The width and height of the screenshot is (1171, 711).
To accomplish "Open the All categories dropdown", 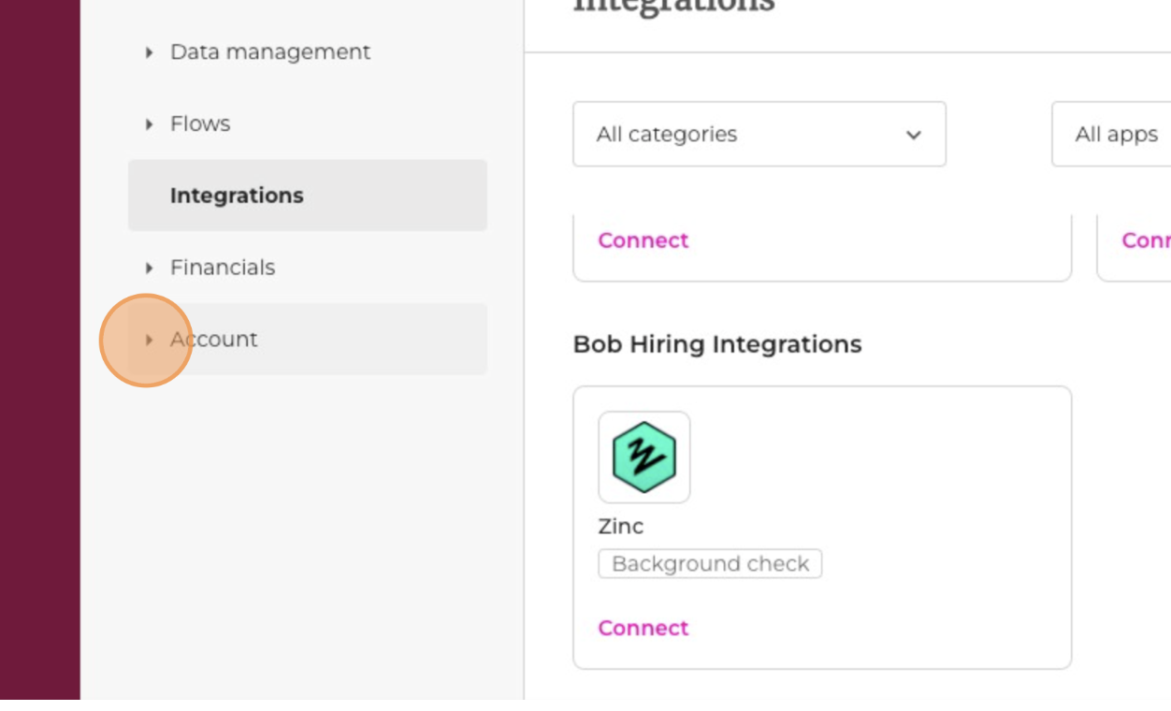I will tap(759, 135).
